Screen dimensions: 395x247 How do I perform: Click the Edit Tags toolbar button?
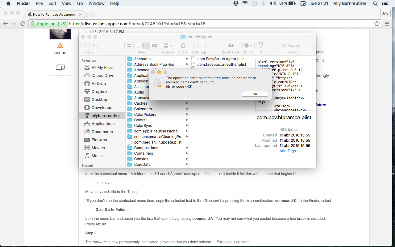click(x=199, y=45)
